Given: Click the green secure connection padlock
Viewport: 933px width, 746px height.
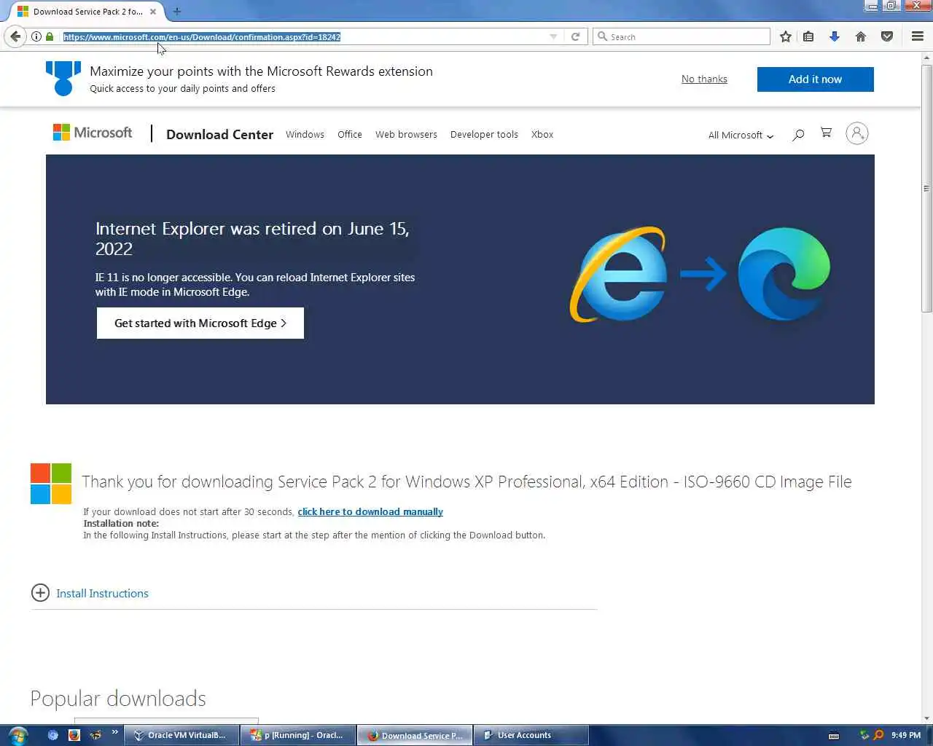Looking at the screenshot, I should (50, 36).
